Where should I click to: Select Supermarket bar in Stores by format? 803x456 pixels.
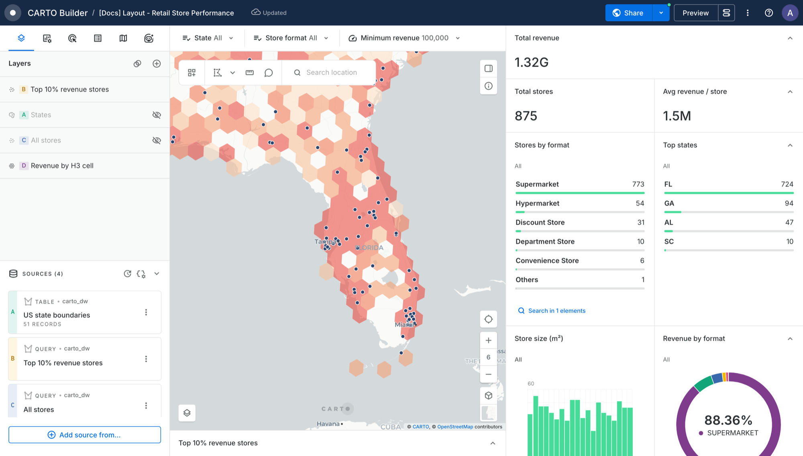(x=580, y=187)
